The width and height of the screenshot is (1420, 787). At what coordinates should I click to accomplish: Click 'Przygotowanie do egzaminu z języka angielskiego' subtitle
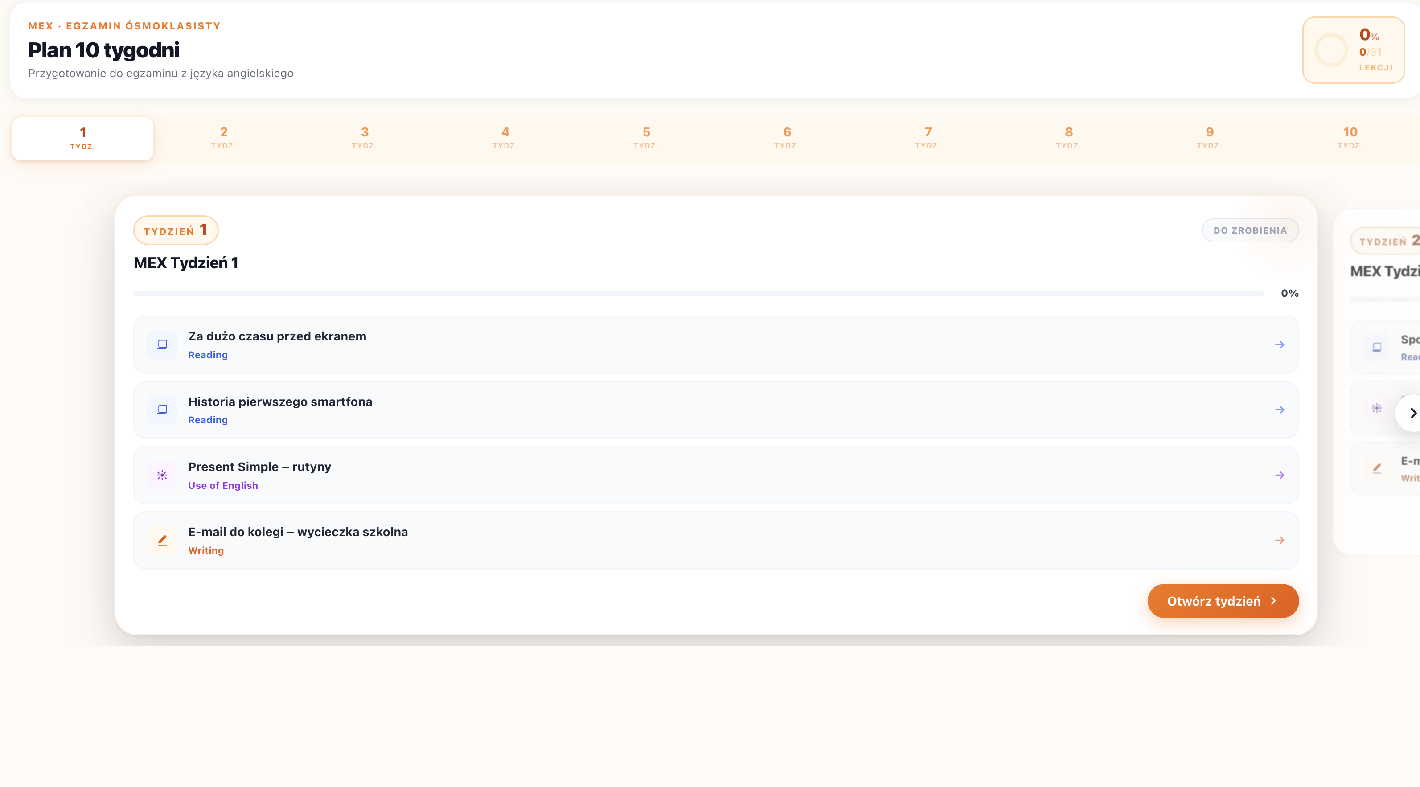(x=160, y=73)
